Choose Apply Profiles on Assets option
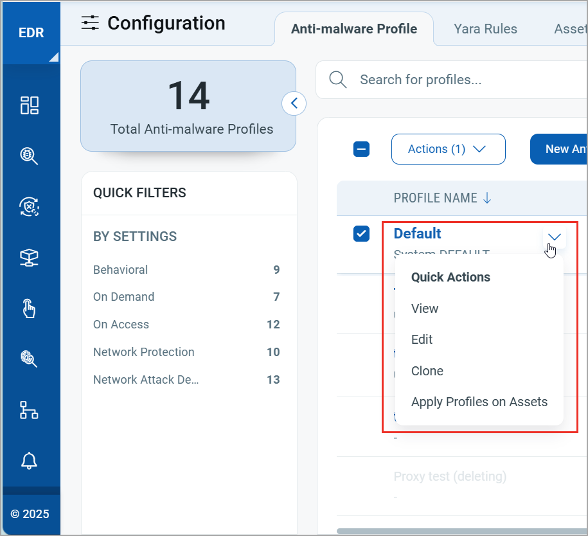 479,402
